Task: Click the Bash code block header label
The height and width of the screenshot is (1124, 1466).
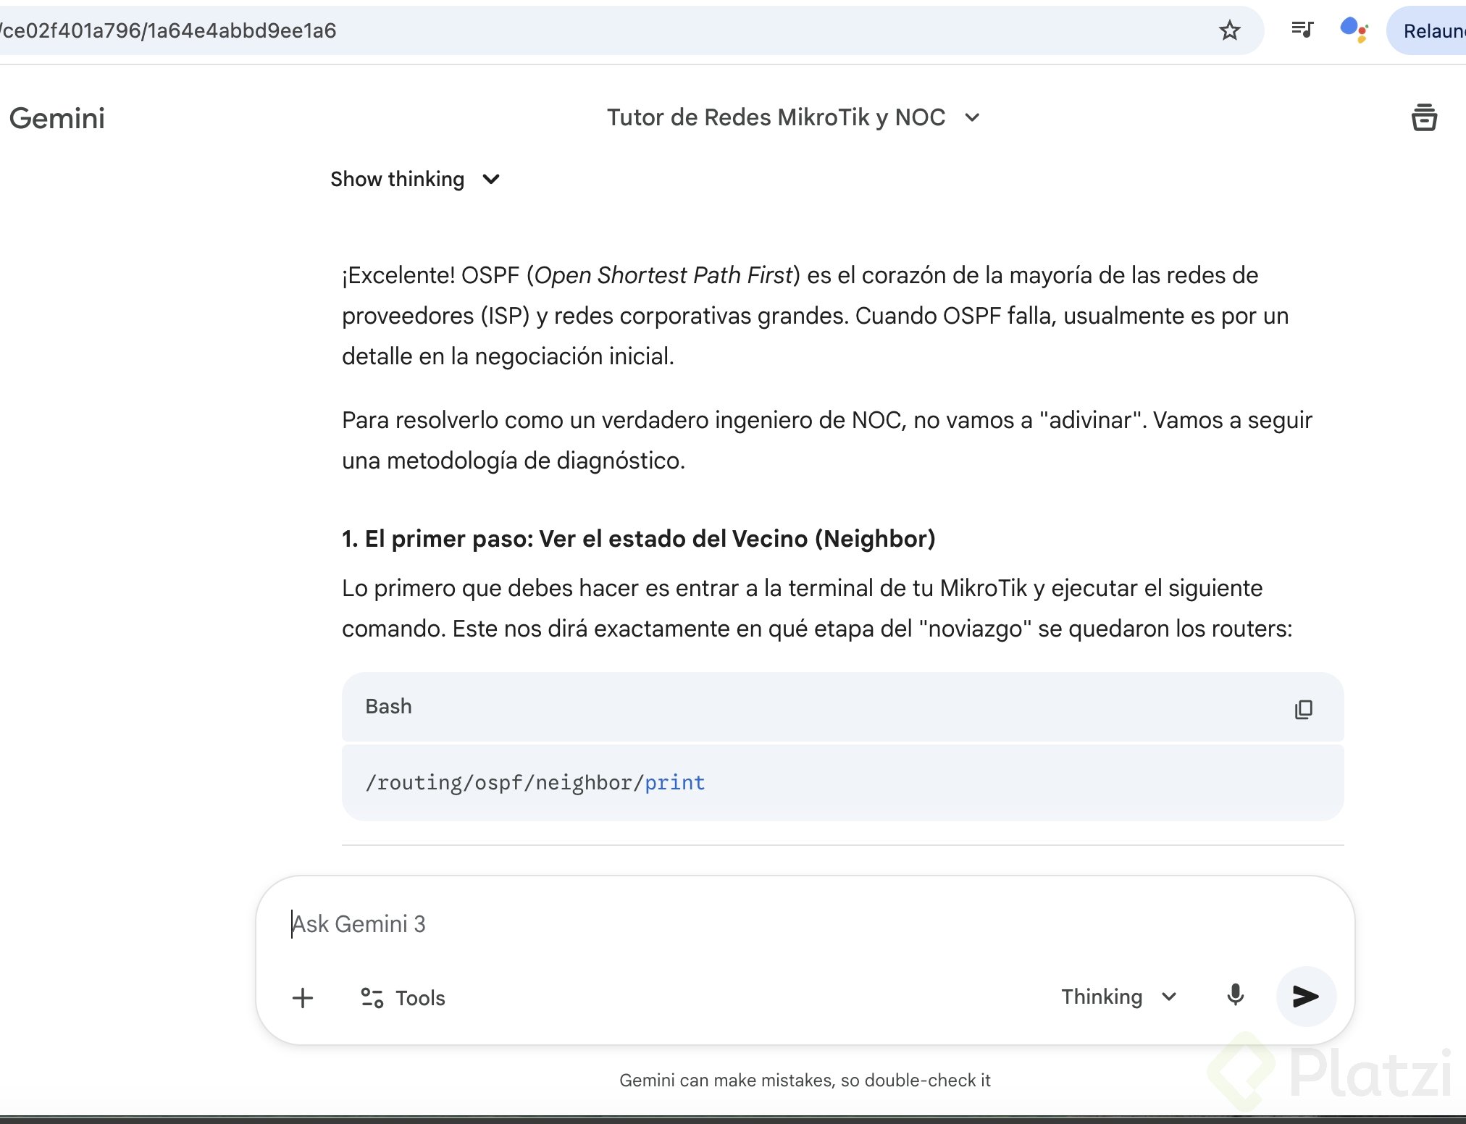Action: (388, 706)
